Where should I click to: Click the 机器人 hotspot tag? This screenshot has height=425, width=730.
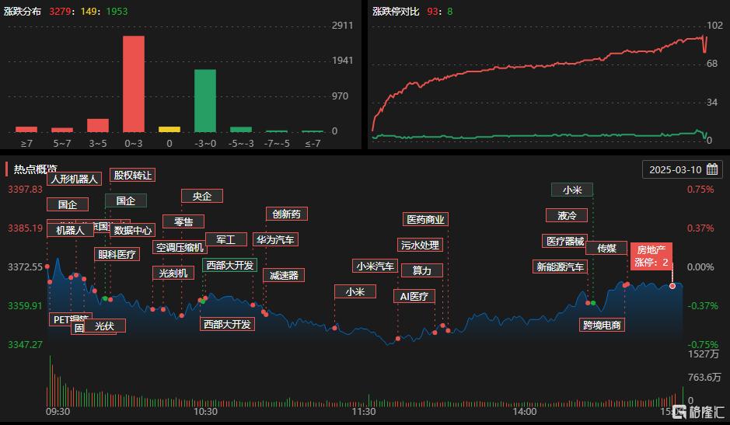[70, 230]
